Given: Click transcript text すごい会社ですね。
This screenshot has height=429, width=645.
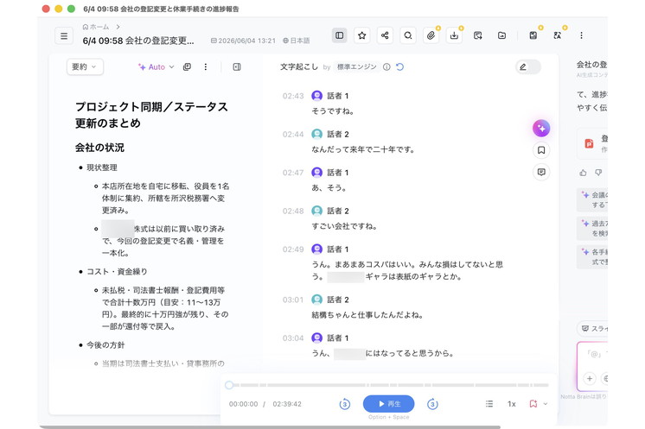Looking at the screenshot, I should tap(344, 226).
